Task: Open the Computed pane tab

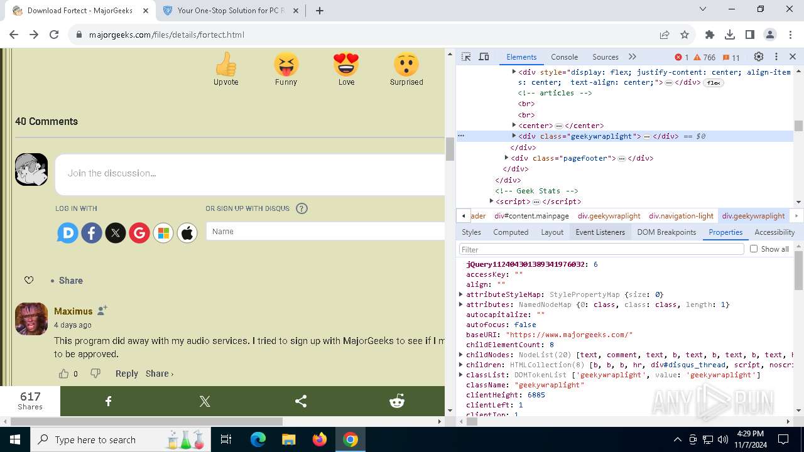Action: [511, 232]
